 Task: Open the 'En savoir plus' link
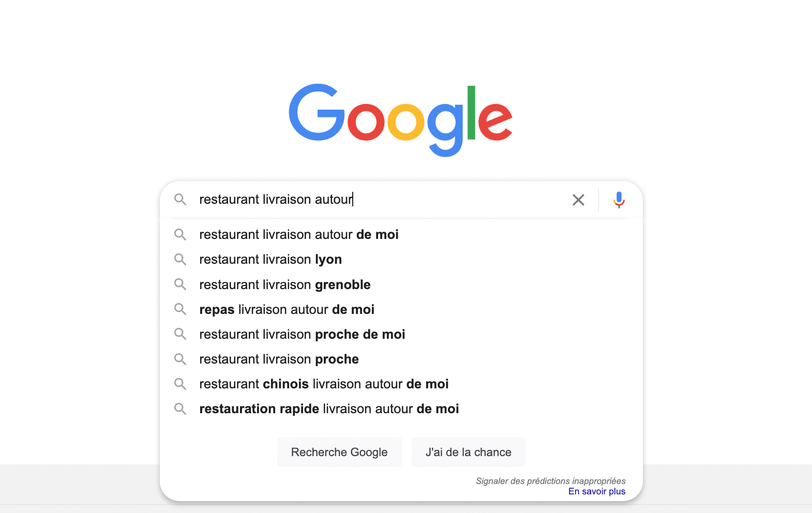tap(596, 491)
